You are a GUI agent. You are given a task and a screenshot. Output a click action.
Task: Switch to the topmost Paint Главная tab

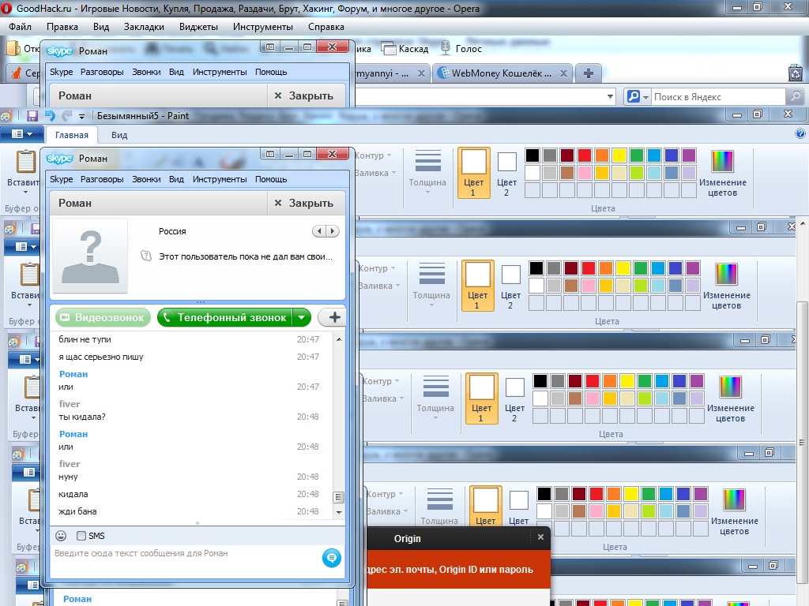click(x=72, y=135)
